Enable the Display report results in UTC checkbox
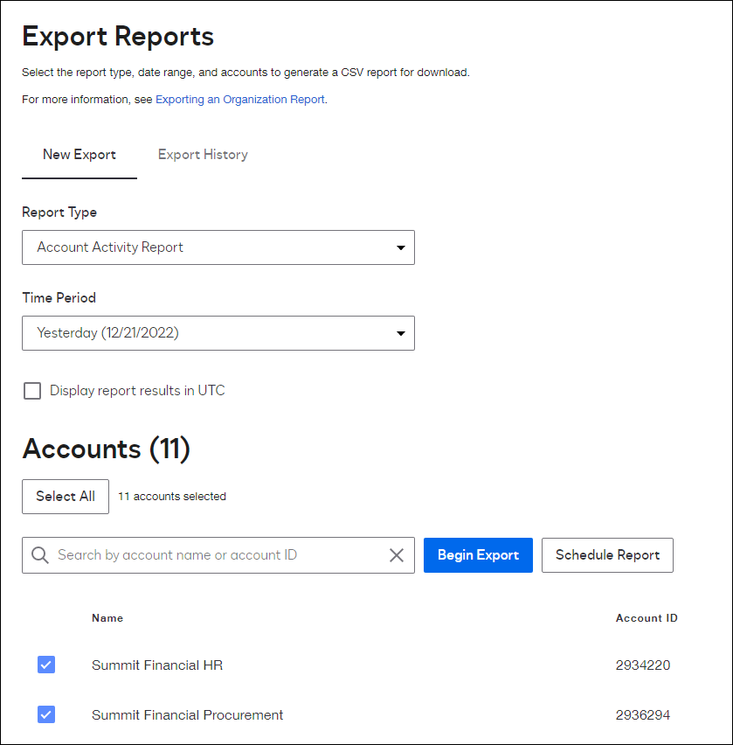This screenshot has height=745, width=733. pos(31,391)
